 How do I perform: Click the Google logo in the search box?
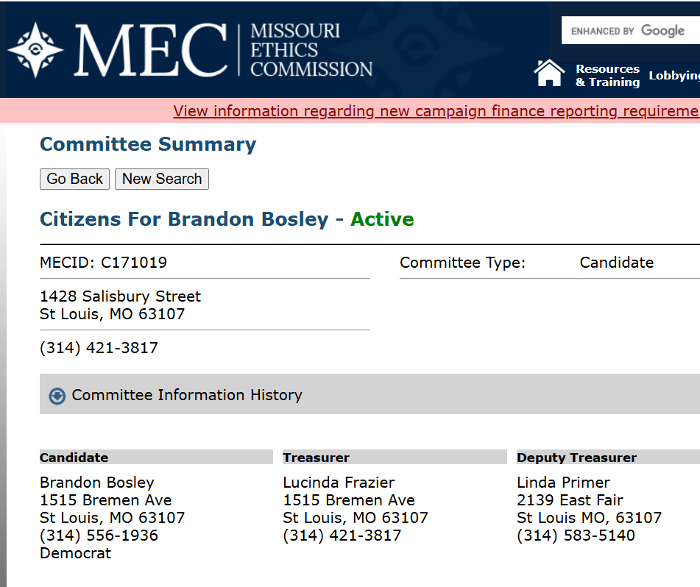point(662,30)
